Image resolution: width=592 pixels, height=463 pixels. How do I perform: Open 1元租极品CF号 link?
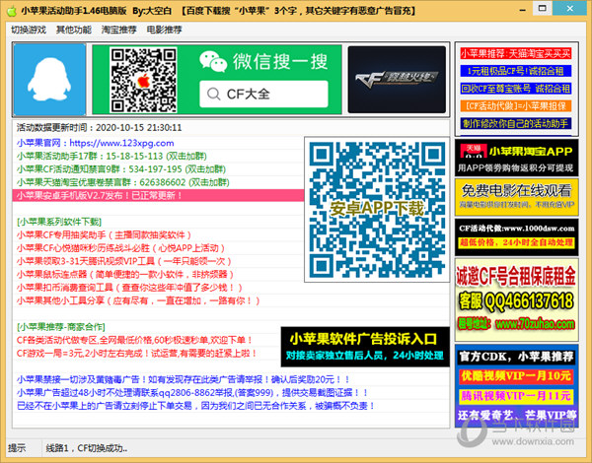(x=515, y=71)
